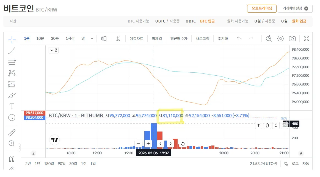The height and width of the screenshot is (177, 320).
Task: Delete the volume pane with trash icon
Action: click(267, 125)
